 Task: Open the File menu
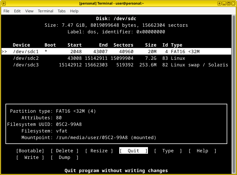(x=6, y=11)
